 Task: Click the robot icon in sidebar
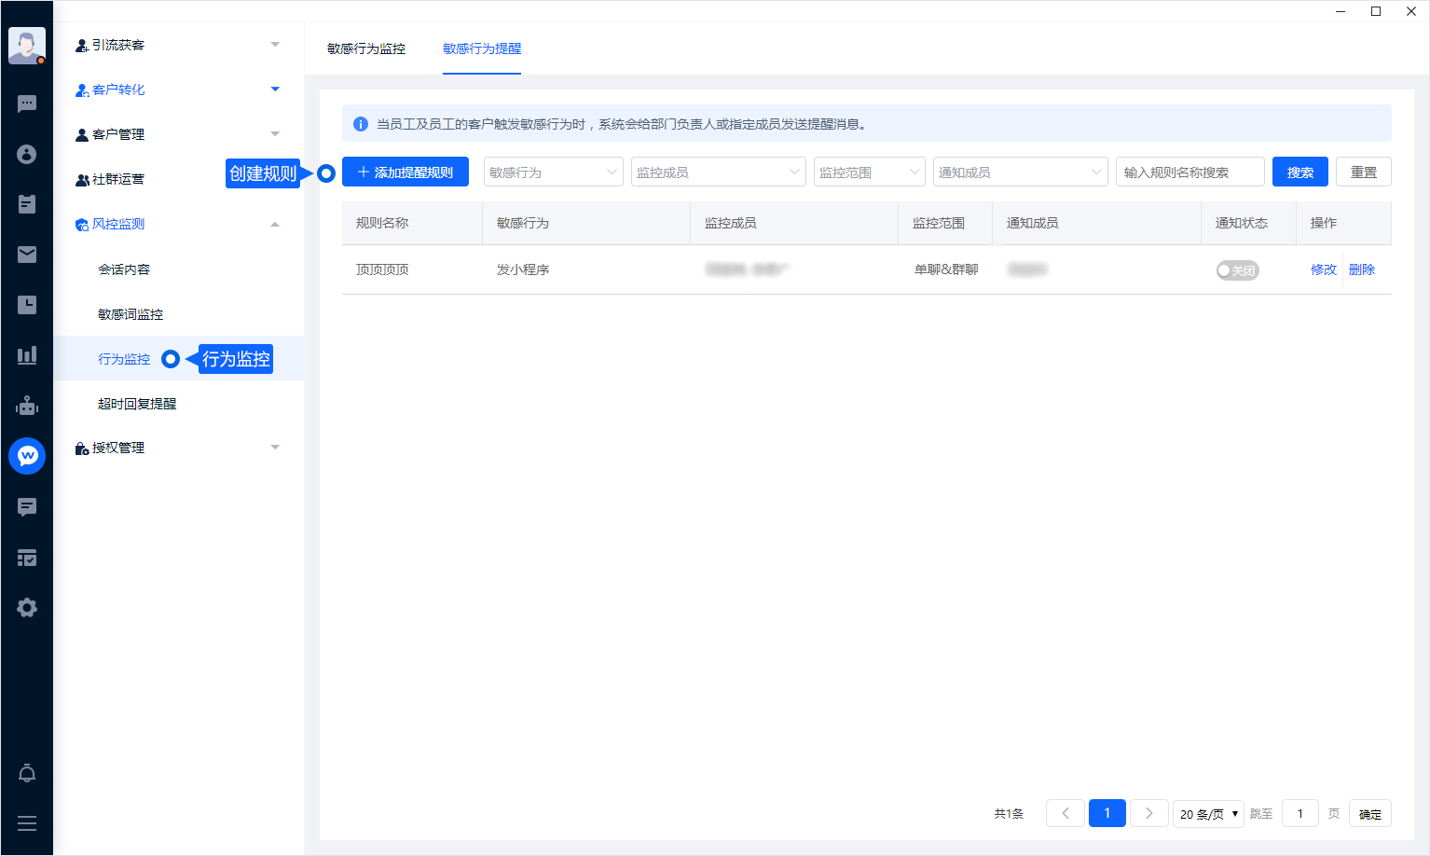click(27, 406)
